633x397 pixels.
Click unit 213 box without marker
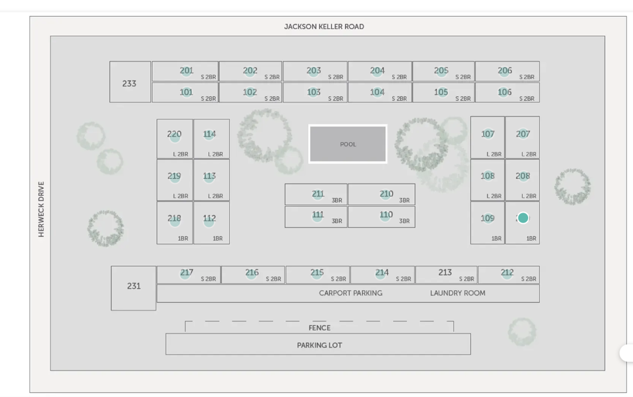click(x=445, y=274)
